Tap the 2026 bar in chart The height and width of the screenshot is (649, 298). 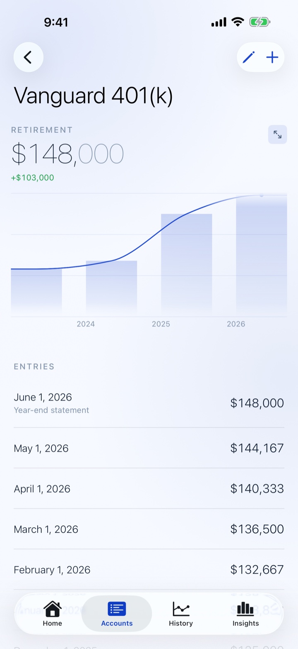261,256
